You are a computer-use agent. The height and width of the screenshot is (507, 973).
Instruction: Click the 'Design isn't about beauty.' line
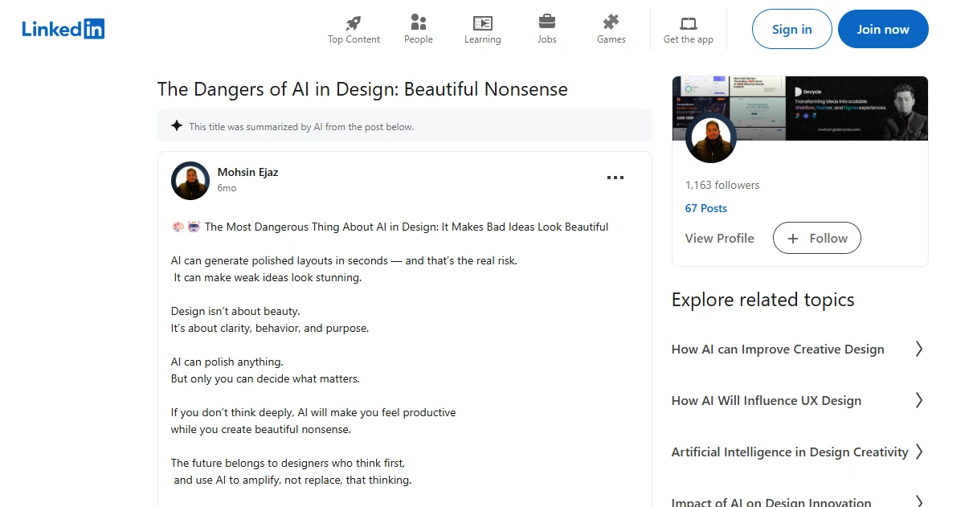235,311
